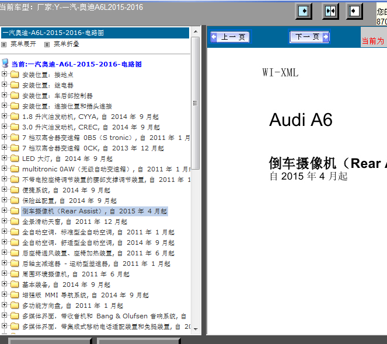
Task: Expand the Bang & Olufsen 音响系统 node
Action: coord(4,315)
